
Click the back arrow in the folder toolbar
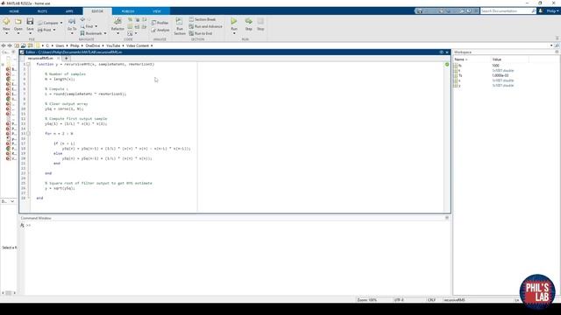point(4,45)
